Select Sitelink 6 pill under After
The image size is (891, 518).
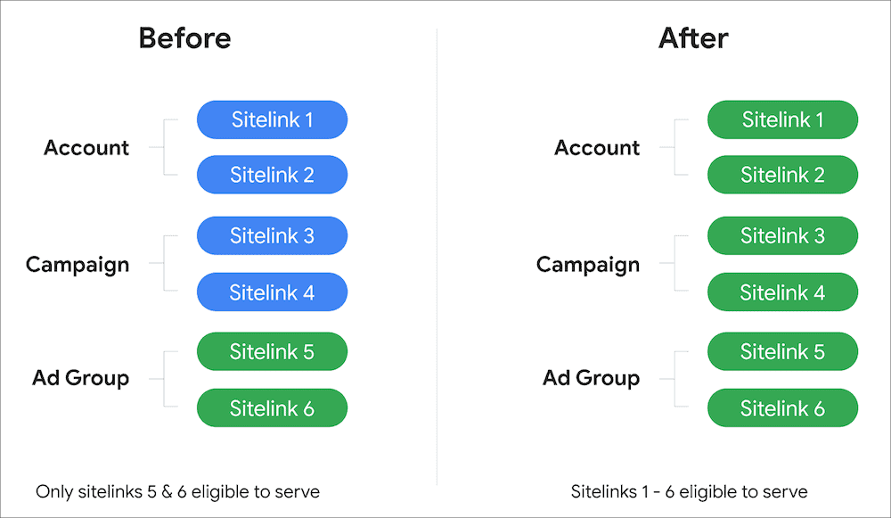[x=782, y=408]
